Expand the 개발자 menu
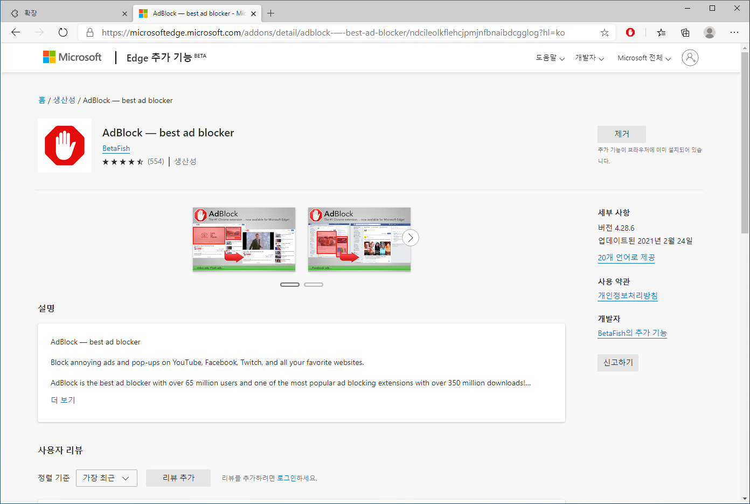The image size is (750, 504). tap(589, 58)
